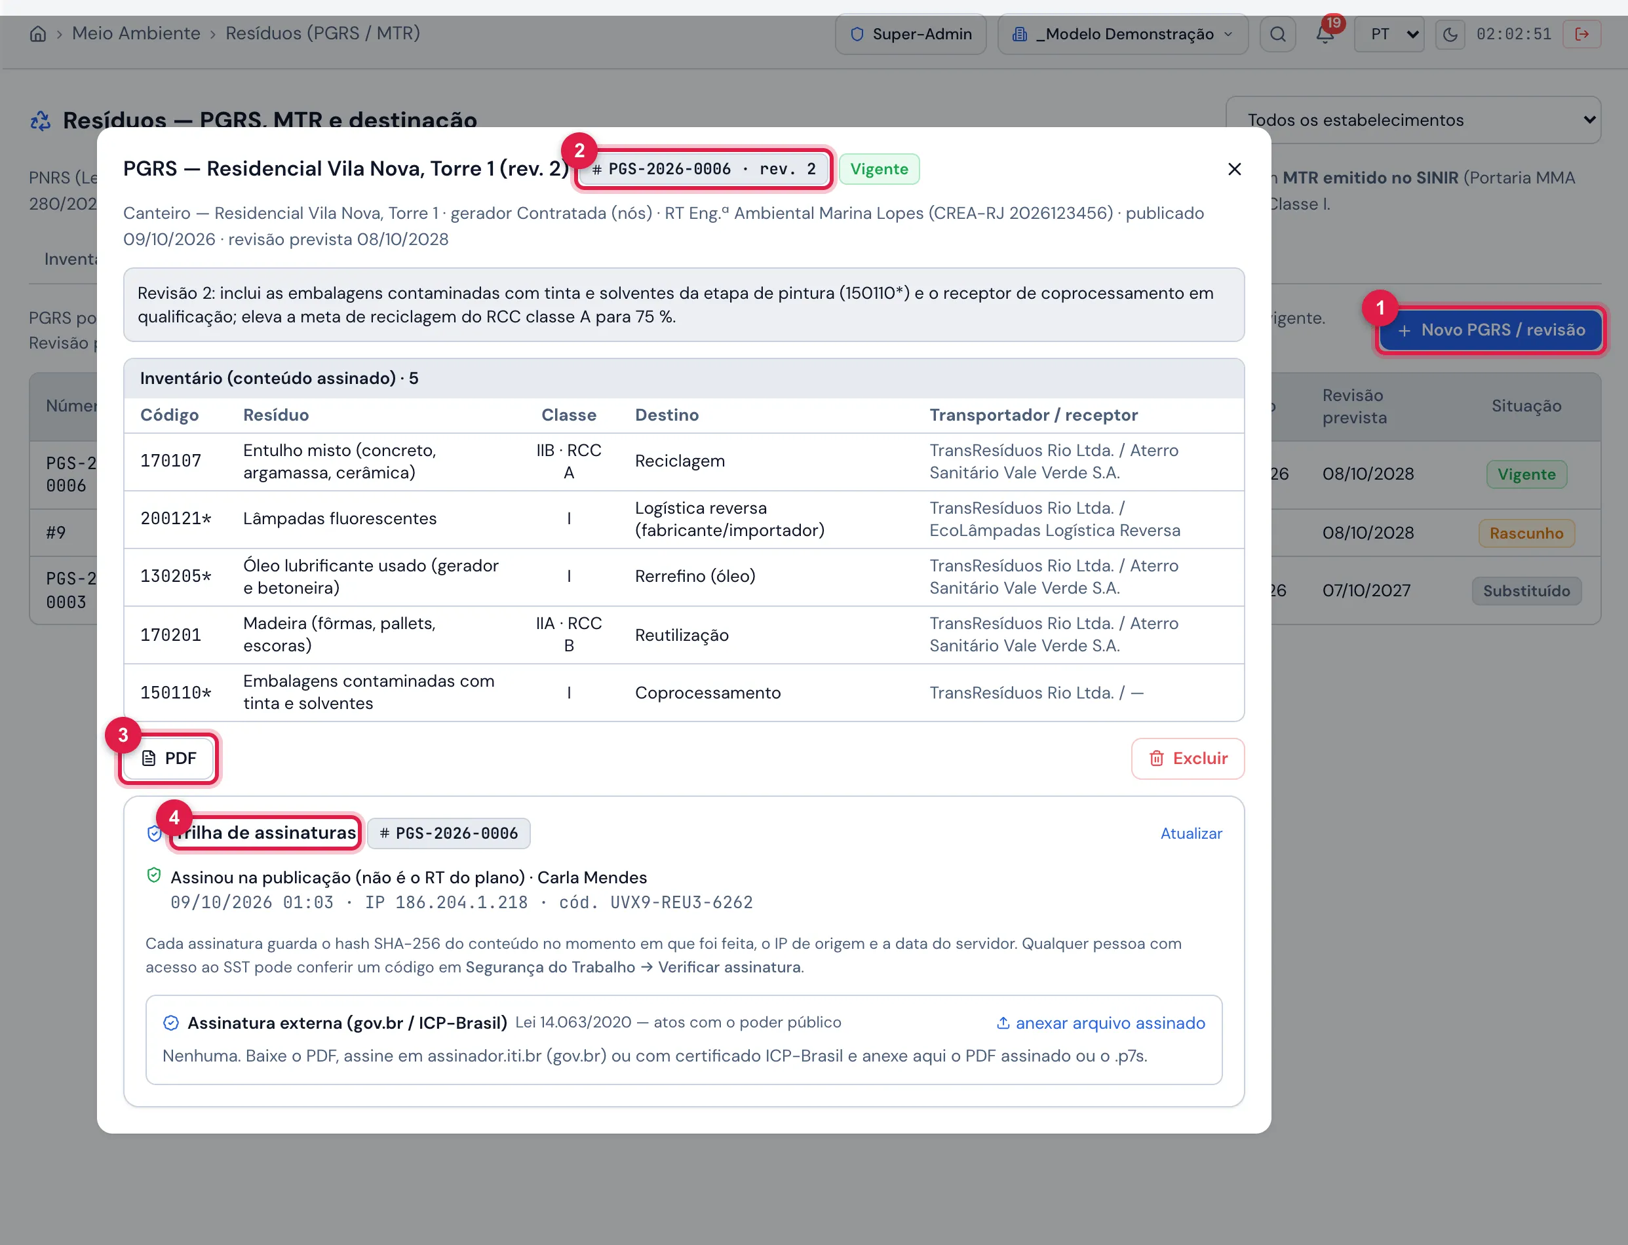
Task: Click Novo PGRS / revisão button
Action: coord(1490,330)
